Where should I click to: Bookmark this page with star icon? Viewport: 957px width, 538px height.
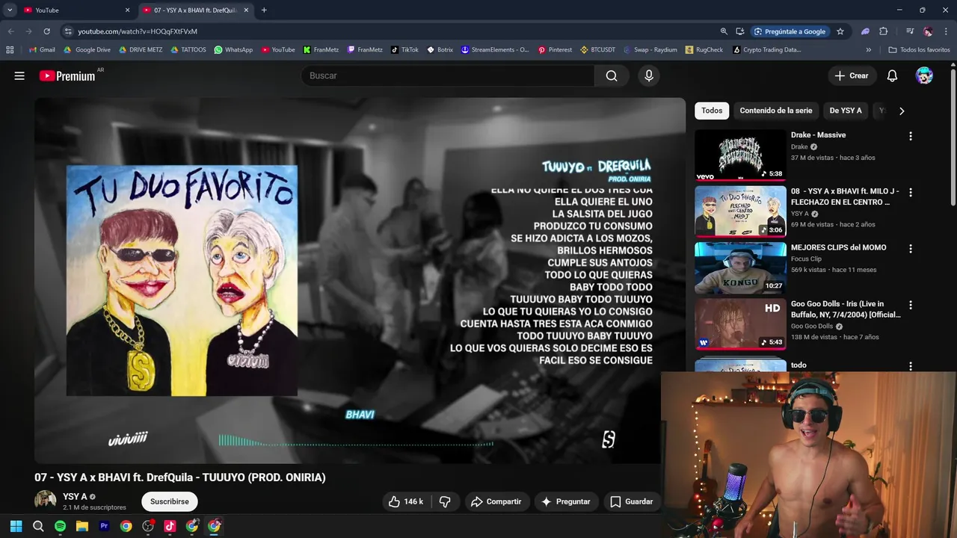840,31
